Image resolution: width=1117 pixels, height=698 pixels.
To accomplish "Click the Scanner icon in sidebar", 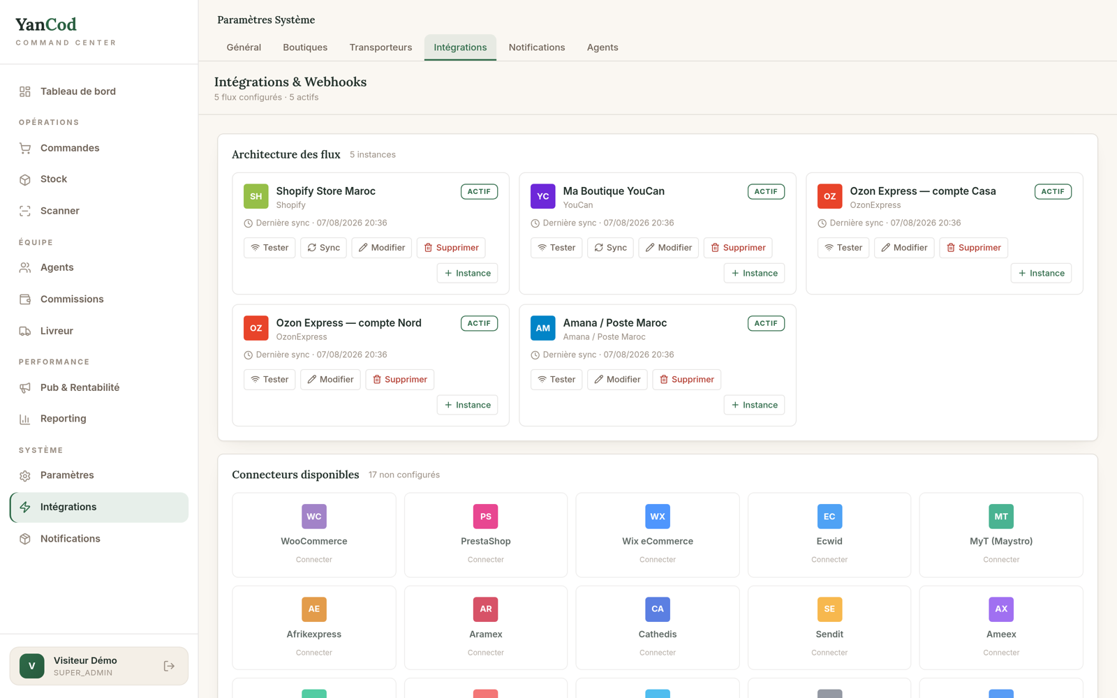I will coord(25,211).
